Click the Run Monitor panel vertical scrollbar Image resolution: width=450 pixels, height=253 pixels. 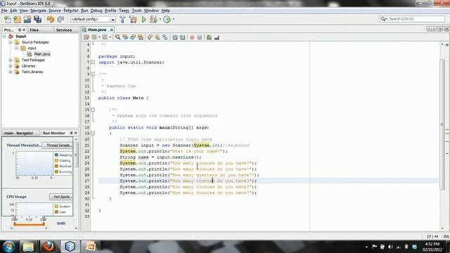76,155
